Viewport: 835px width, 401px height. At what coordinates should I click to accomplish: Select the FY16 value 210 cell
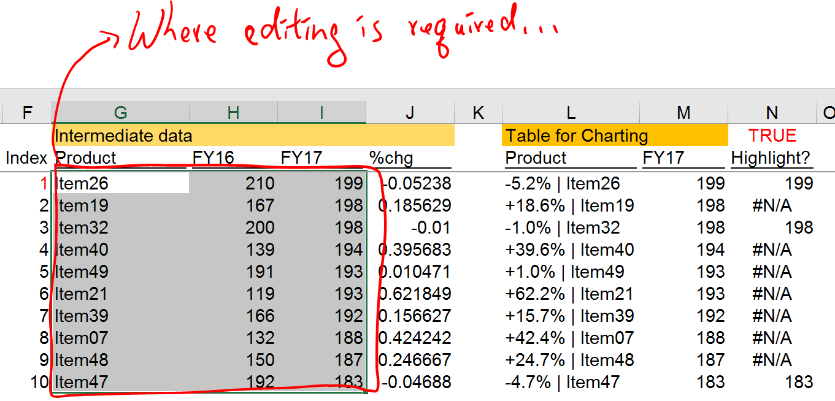point(233,183)
